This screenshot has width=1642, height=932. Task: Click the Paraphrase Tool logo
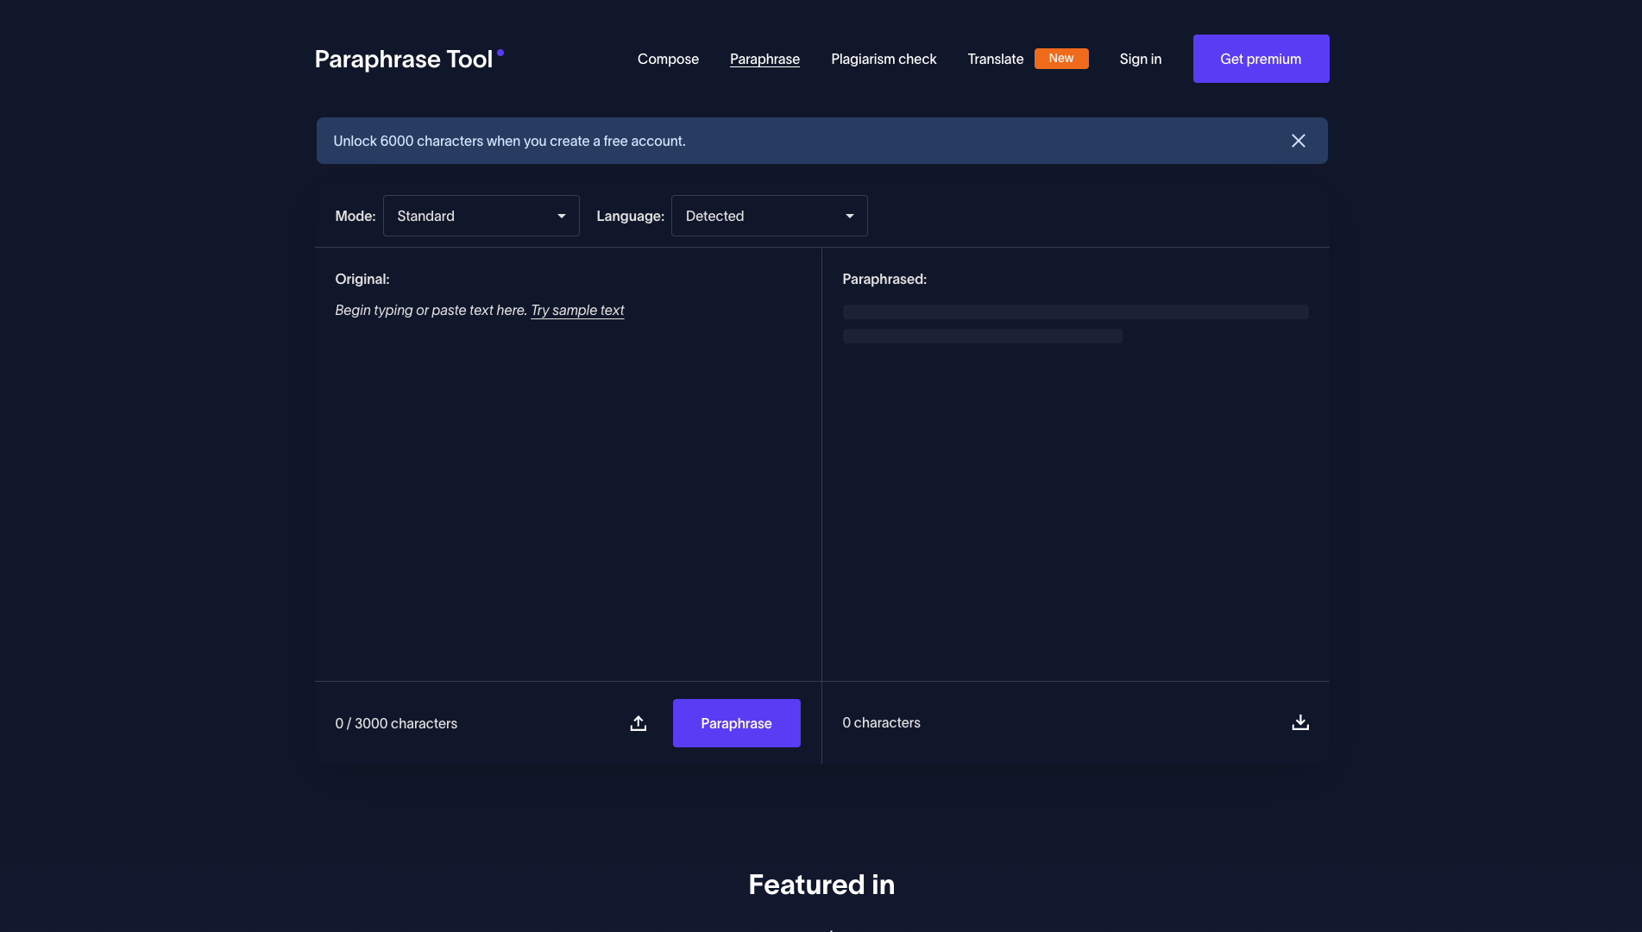click(404, 59)
